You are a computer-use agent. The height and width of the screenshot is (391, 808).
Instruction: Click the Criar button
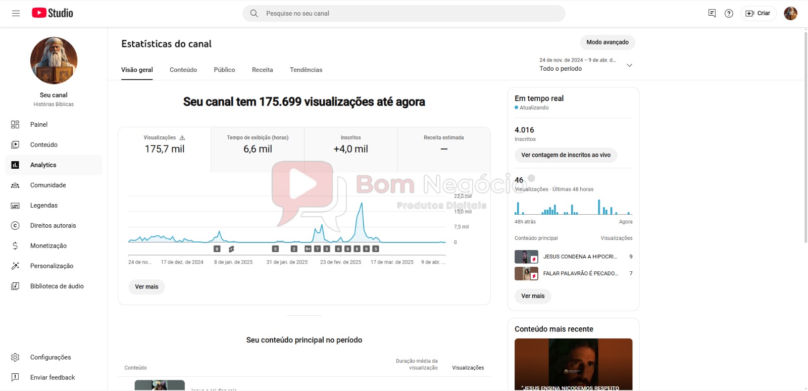pos(758,13)
